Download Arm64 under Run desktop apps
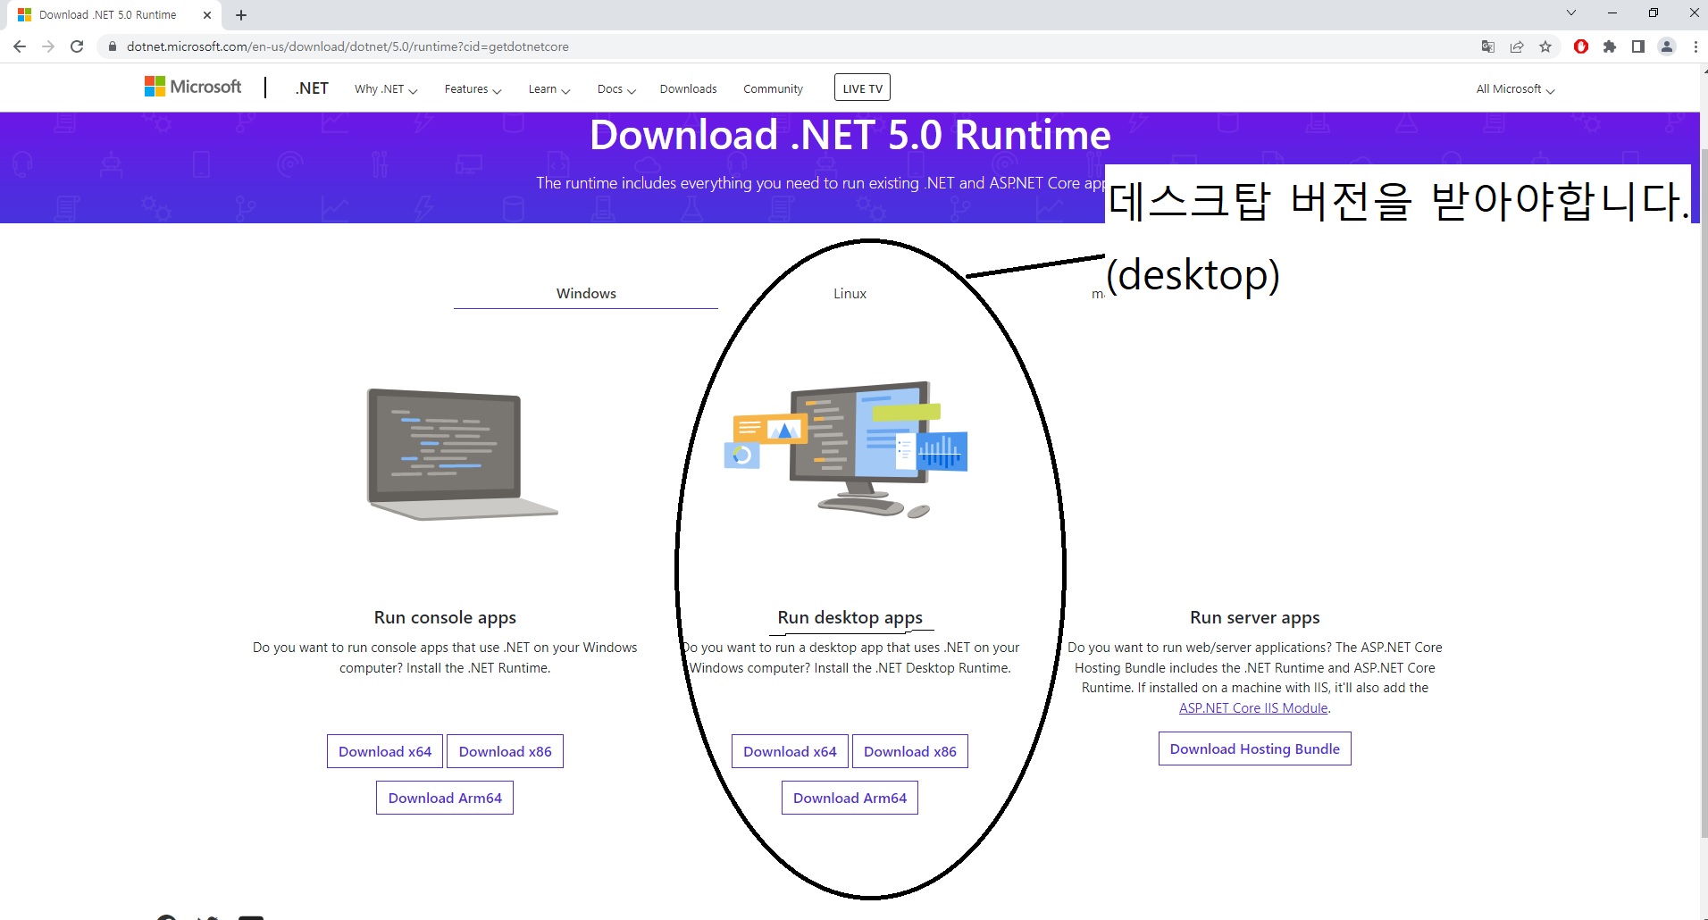The width and height of the screenshot is (1708, 920). pyautogui.click(x=850, y=798)
